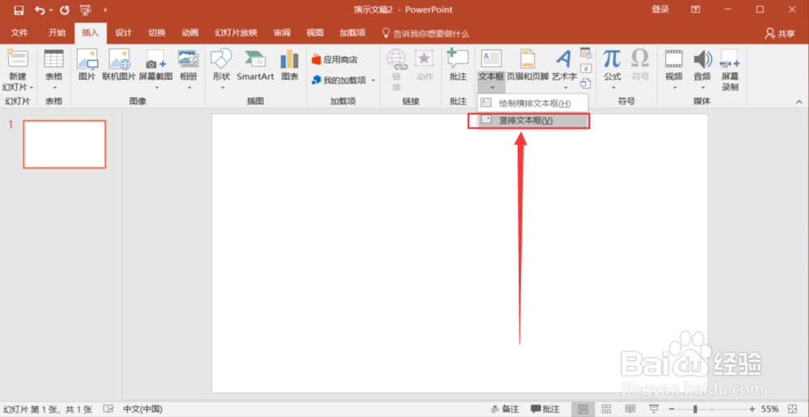
Task: Click the blank slide canvas
Action: tap(460, 253)
